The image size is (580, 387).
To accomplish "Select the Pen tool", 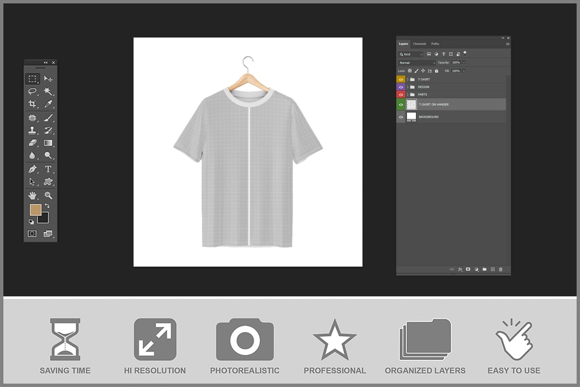I will click(x=33, y=169).
